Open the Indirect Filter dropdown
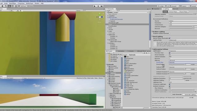The image size is (197, 111). [183, 67]
